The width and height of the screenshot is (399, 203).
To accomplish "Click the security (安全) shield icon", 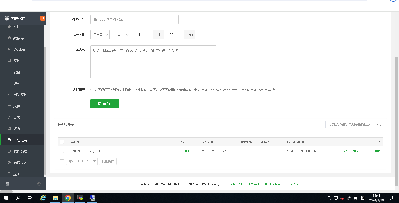I will (x=9, y=72).
